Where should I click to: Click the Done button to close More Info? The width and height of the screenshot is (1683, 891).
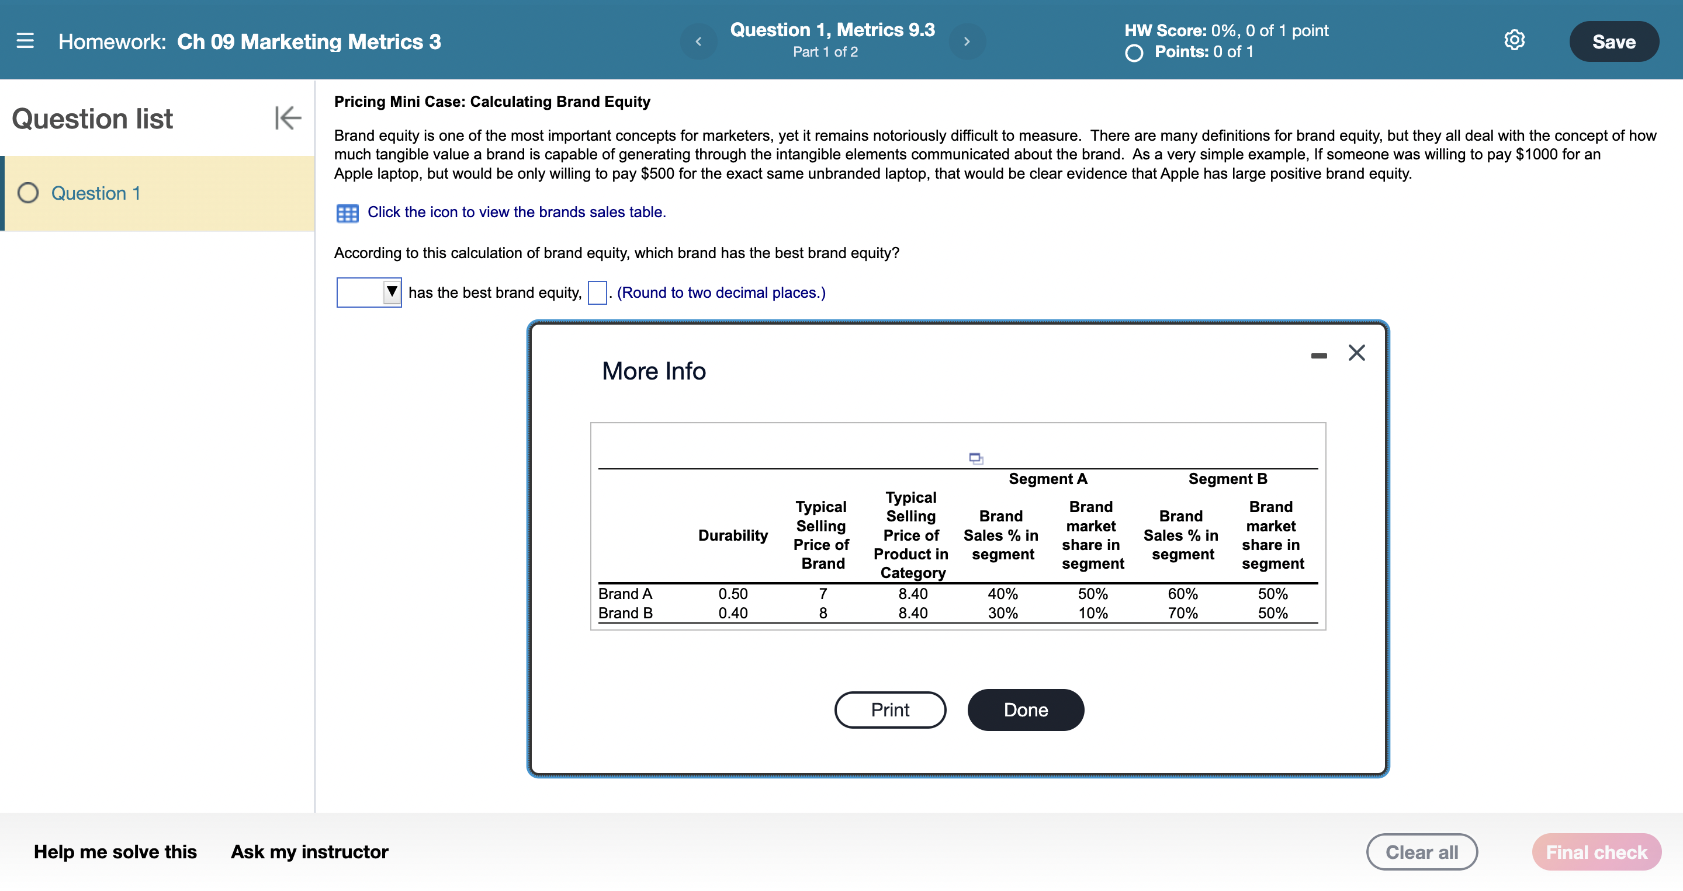[1024, 708]
